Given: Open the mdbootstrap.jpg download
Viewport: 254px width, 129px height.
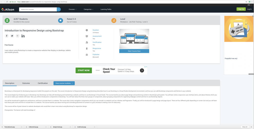Looking at the screenshot, I should click(x=34, y=127).
